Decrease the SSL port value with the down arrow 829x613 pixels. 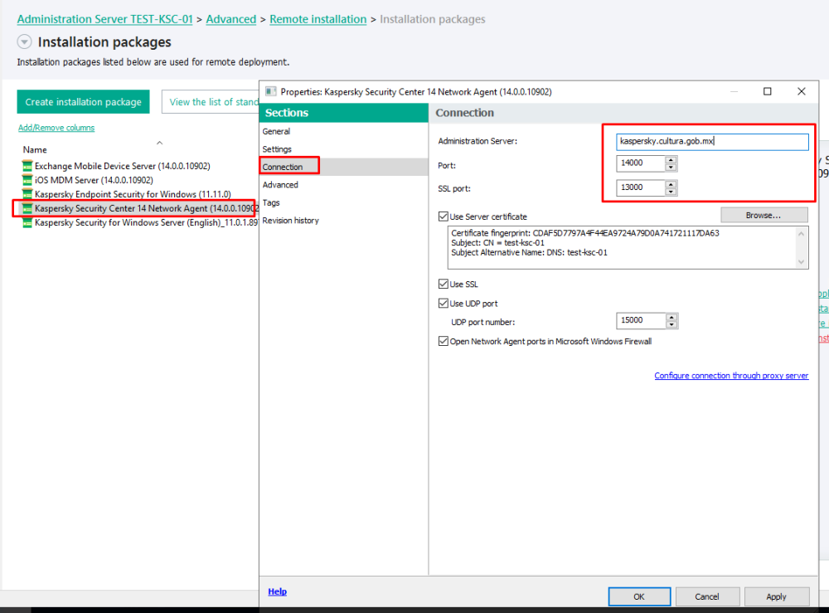click(x=671, y=192)
